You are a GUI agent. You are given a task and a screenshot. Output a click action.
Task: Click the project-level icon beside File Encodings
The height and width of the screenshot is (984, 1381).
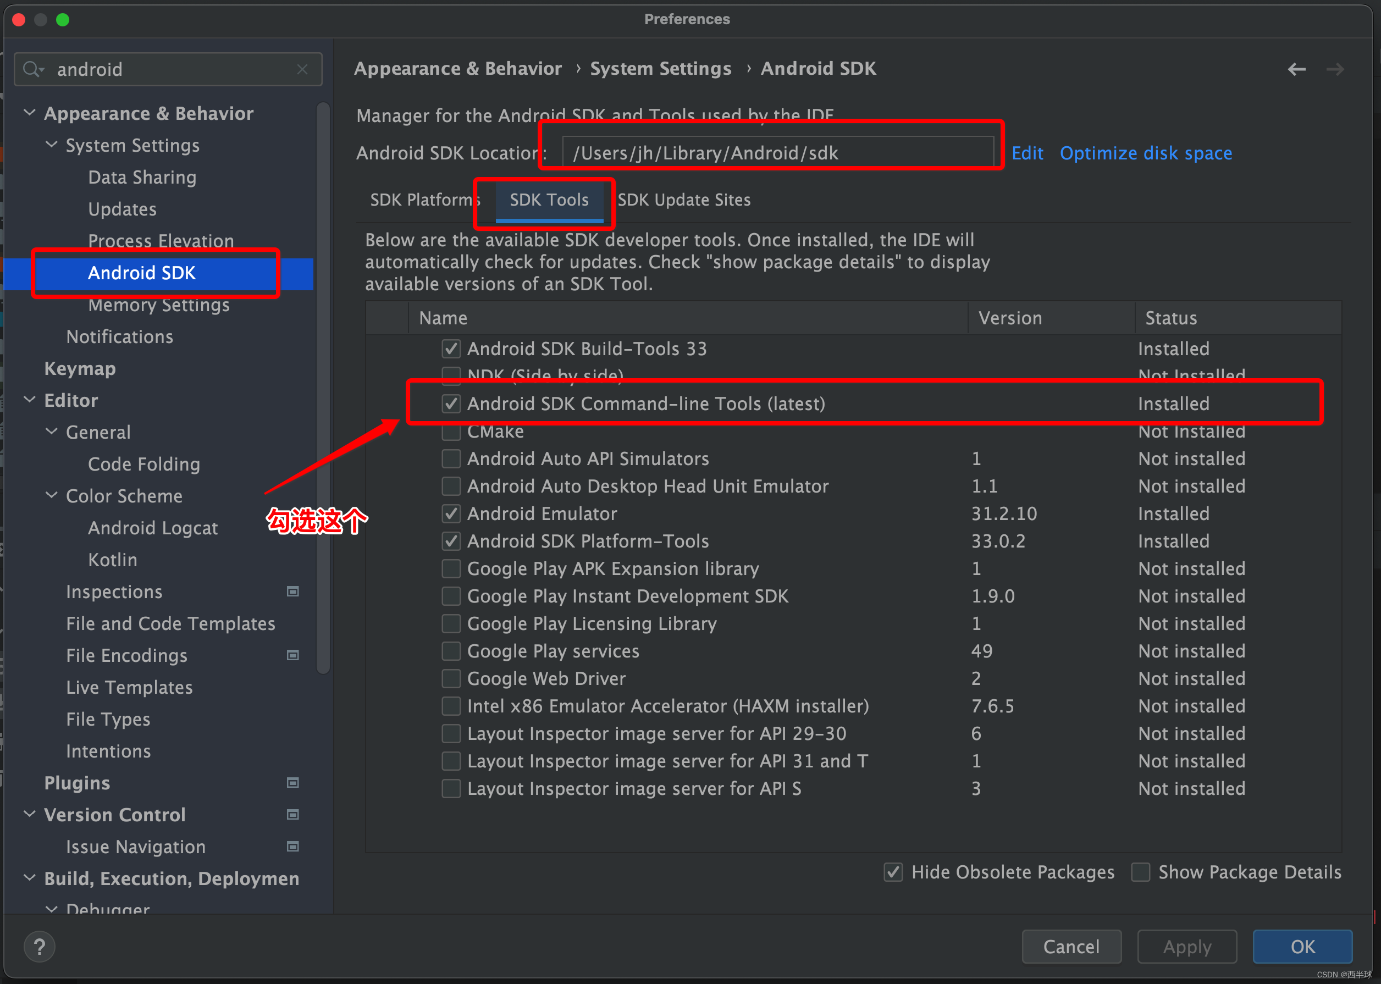(x=292, y=655)
